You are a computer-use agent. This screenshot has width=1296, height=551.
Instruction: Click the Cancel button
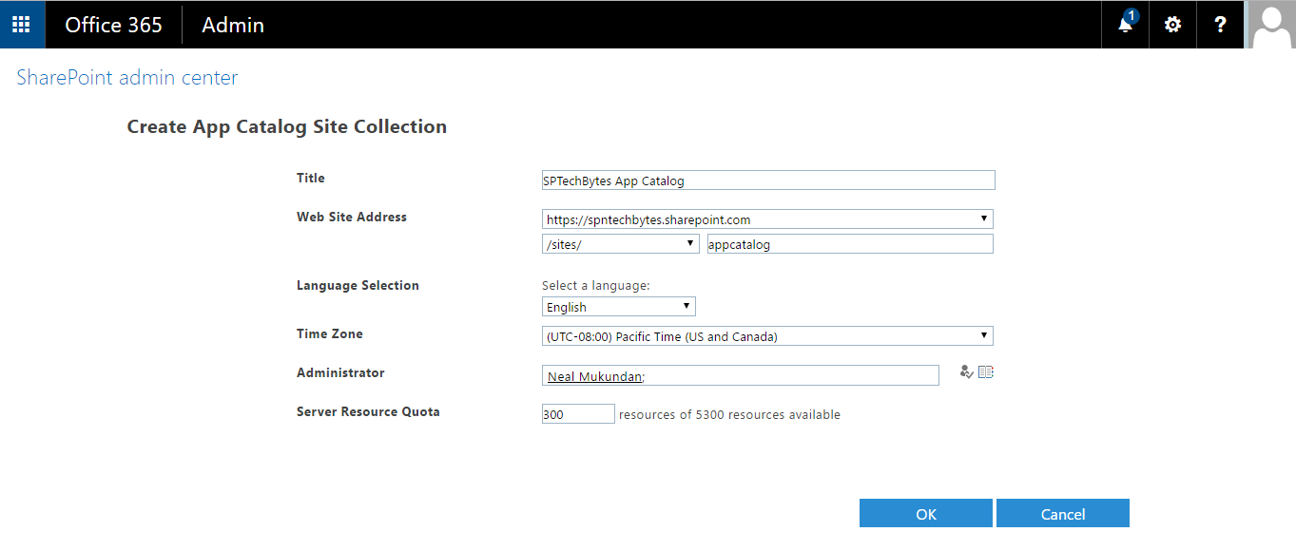click(x=1063, y=513)
